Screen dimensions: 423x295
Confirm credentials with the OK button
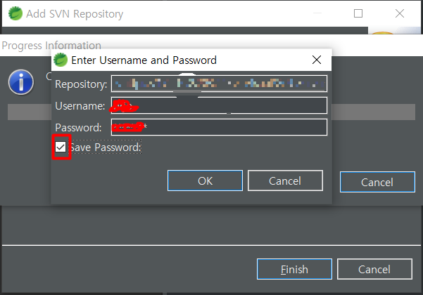coord(205,181)
